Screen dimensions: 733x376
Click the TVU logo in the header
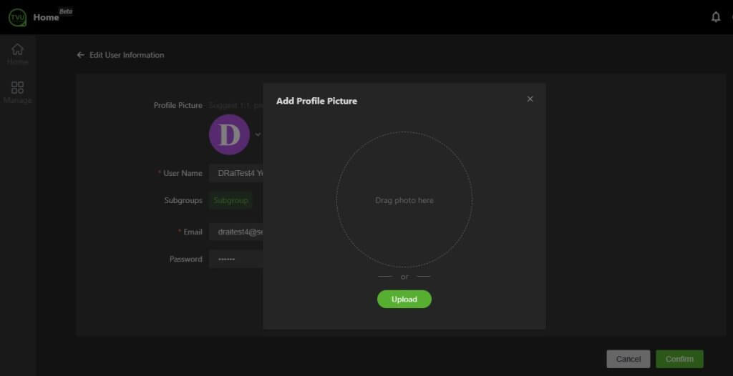(x=17, y=17)
